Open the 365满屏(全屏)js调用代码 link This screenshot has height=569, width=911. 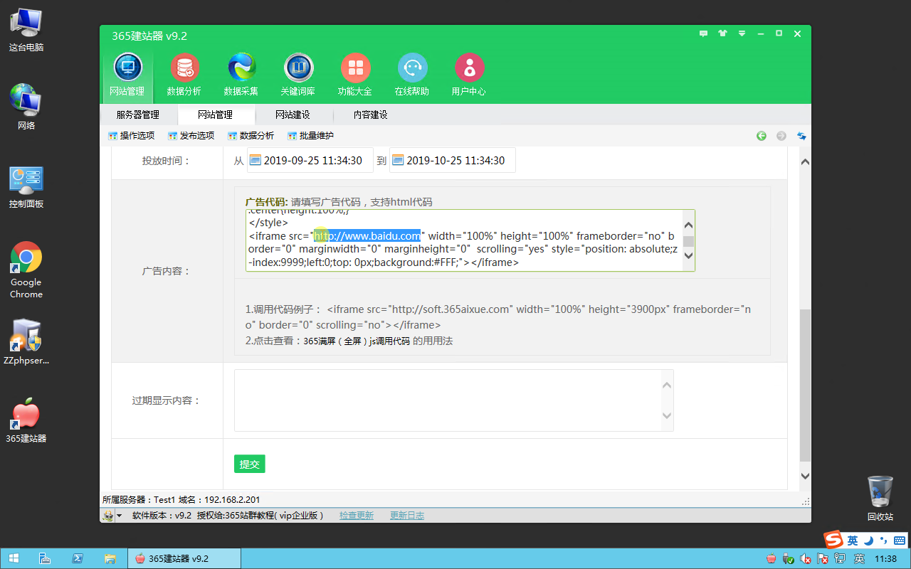click(x=357, y=341)
